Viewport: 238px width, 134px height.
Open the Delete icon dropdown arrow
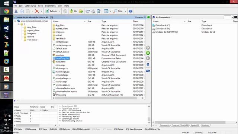(41, 11)
